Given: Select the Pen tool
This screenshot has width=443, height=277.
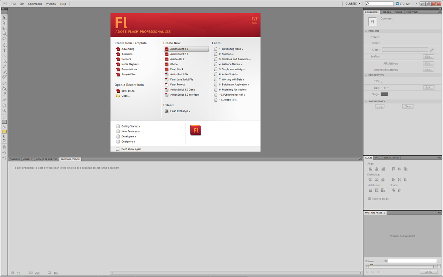Looking at the screenshot, I should pos(4,45).
